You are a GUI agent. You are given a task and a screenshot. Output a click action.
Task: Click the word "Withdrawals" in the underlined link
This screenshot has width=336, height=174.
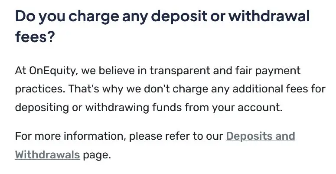coord(47,154)
